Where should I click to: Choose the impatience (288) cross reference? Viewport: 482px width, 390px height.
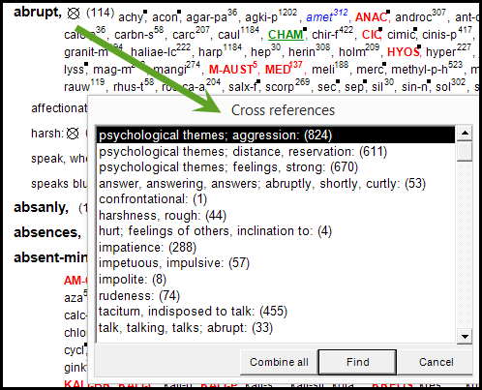click(276, 247)
